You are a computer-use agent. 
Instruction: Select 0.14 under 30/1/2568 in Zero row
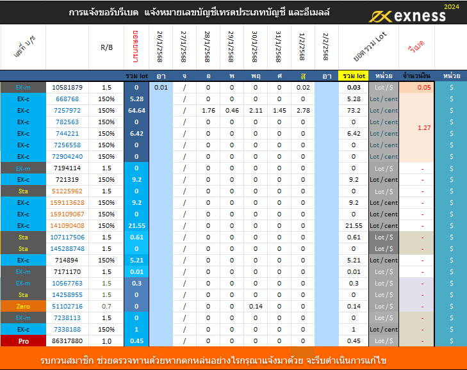(x=256, y=306)
